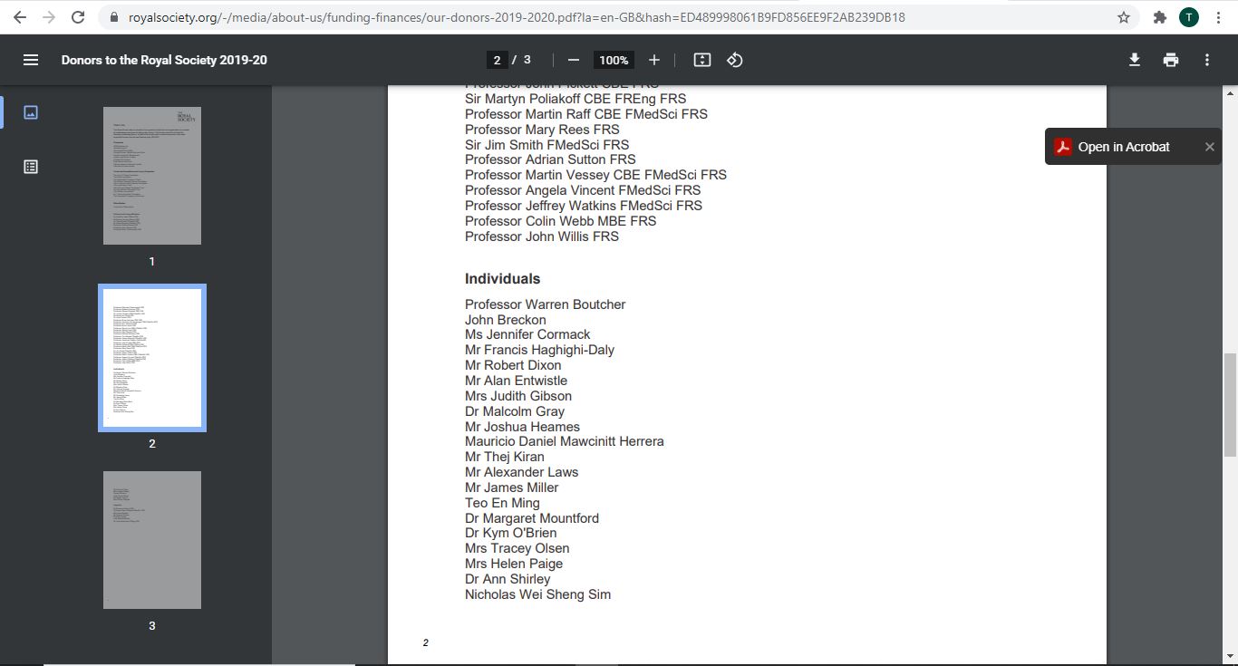
Task: Print the PDF document
Action: (x=1171, y=60)
